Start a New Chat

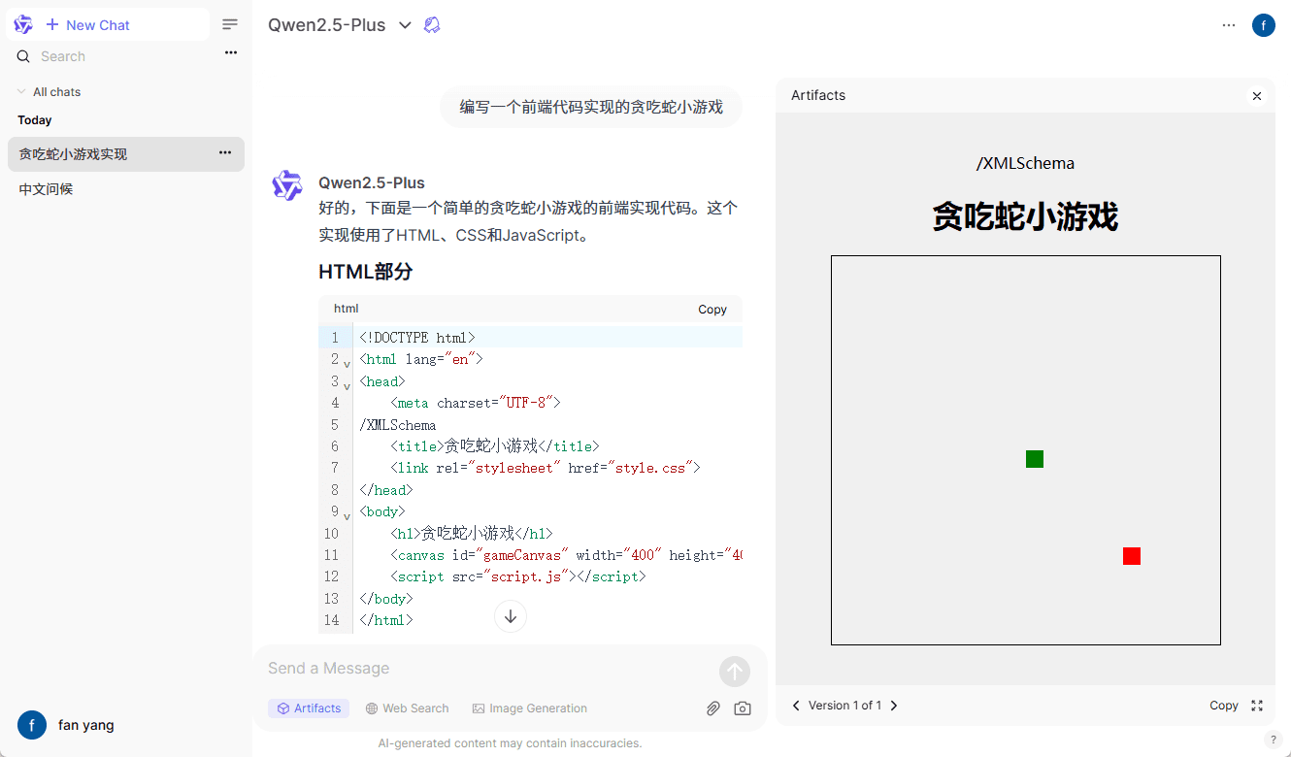pyautogui.click(x=87, y=25)
